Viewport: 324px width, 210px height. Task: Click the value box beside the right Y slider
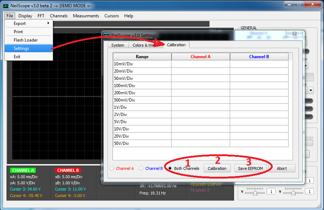(x=310, y=192)
